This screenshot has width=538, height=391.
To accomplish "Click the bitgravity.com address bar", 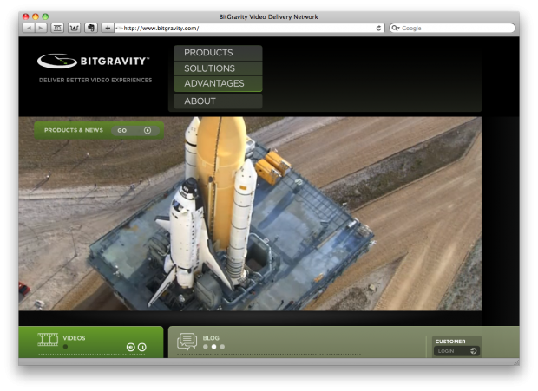I will 249,28.
